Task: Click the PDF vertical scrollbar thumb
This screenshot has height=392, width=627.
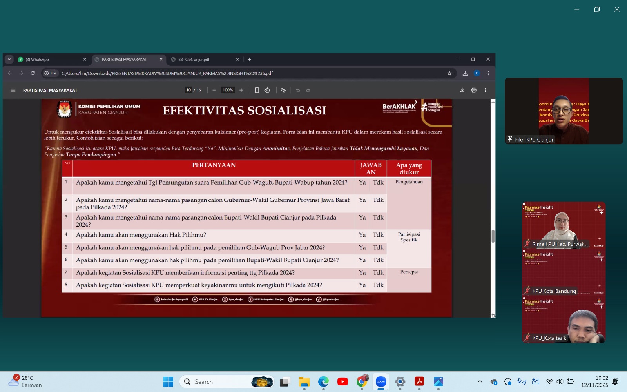Action: 493,236
